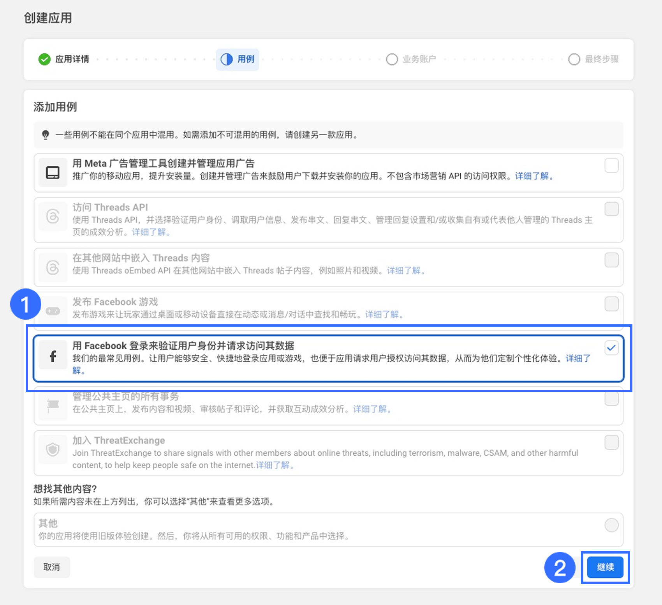Uncheck the Facebook 登录 use case checkbox
The image size is (662, 605).
point(611,348)
